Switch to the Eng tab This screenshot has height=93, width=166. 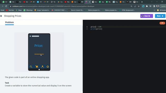click(115, 2)
